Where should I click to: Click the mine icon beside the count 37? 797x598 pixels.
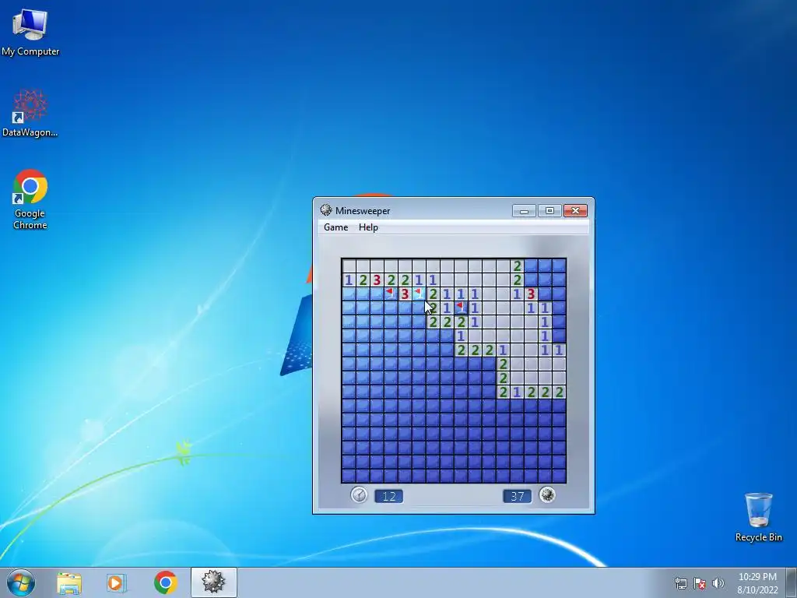click(547, 494)
